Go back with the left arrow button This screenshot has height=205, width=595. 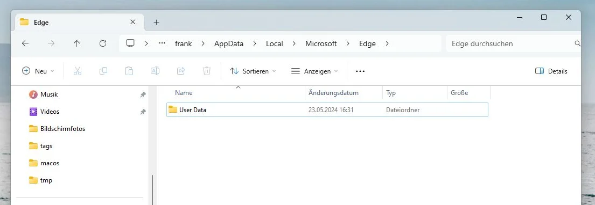pos(25,43)
